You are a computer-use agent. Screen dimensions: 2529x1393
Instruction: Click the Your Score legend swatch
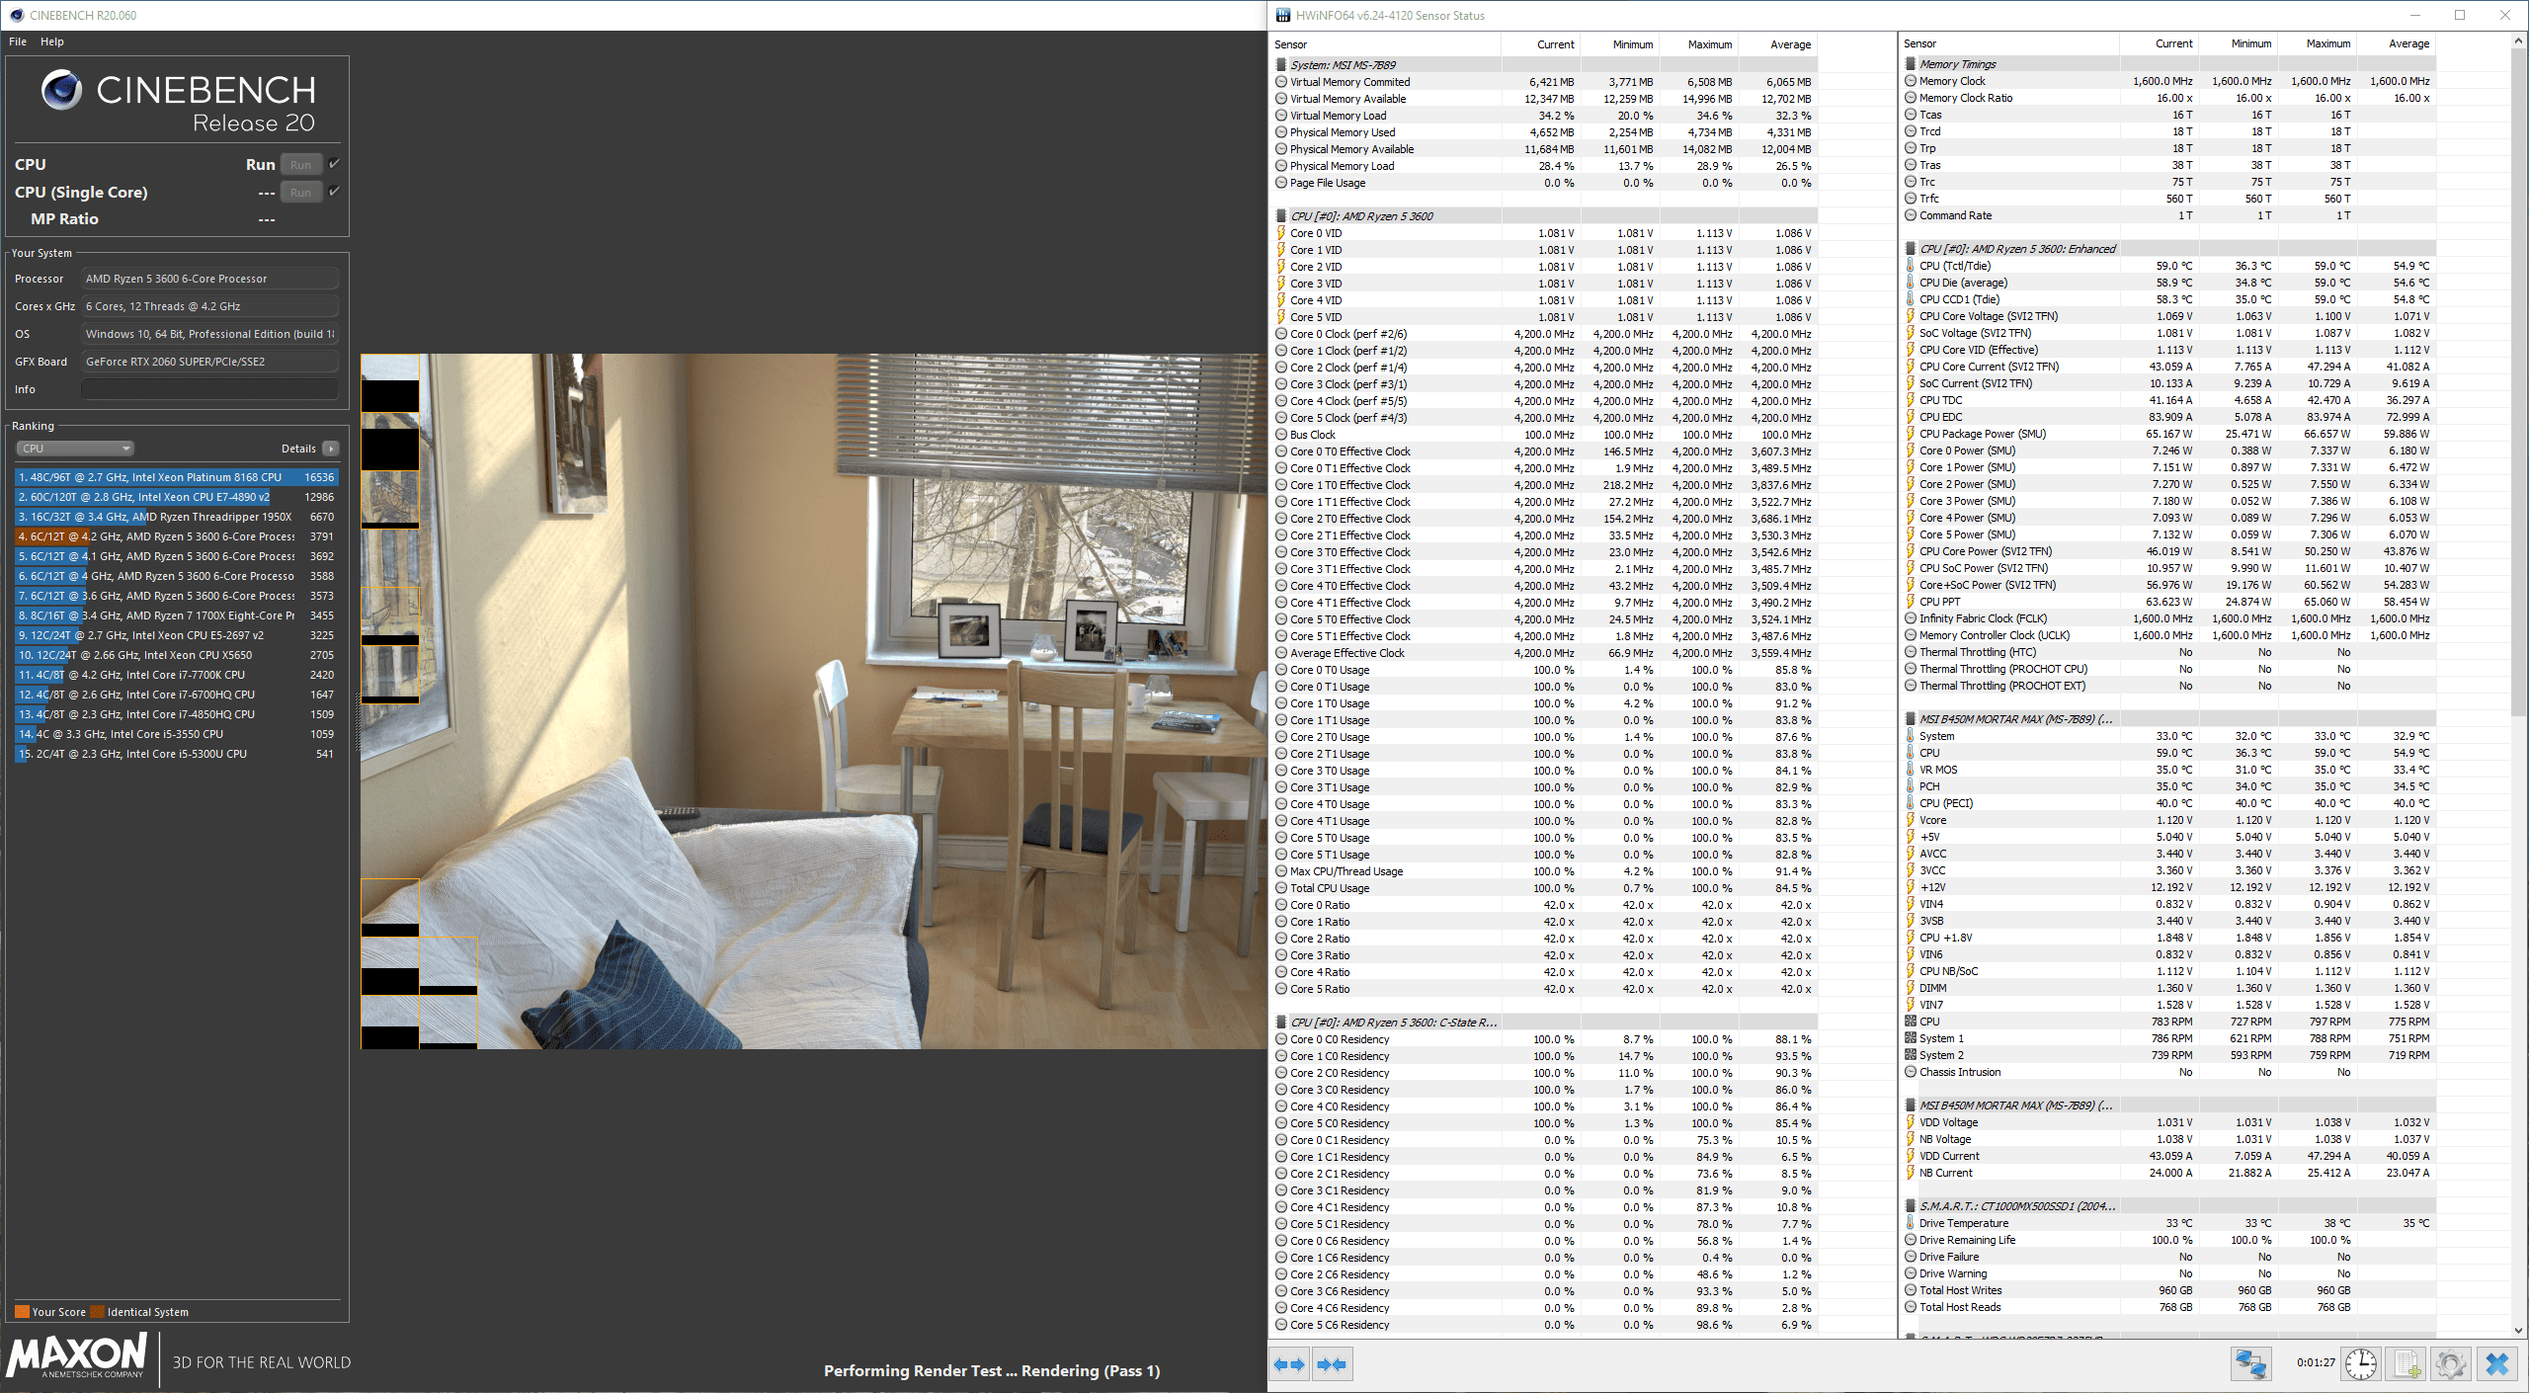coord(22,1312)
